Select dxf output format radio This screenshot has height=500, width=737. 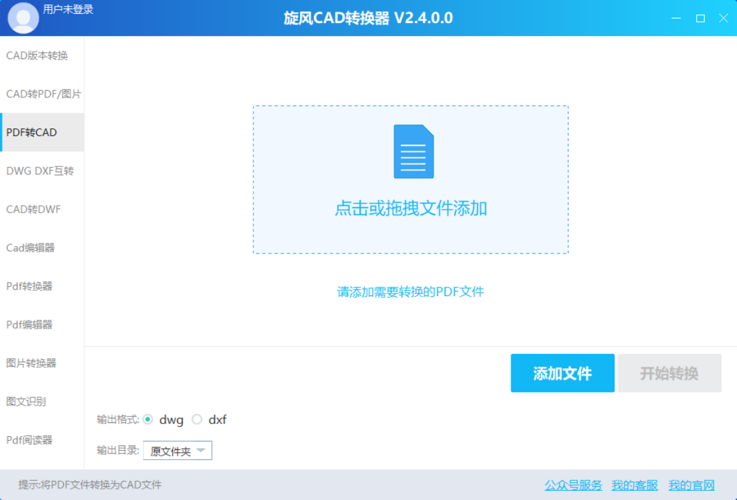coord(197,420)
